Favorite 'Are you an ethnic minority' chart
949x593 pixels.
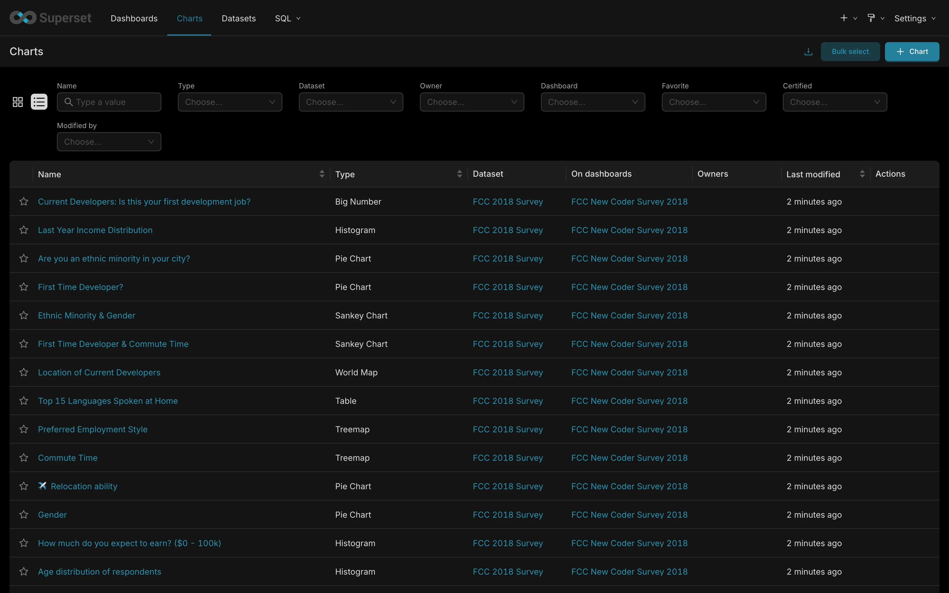pyautogui.click(x=23, y=258)
